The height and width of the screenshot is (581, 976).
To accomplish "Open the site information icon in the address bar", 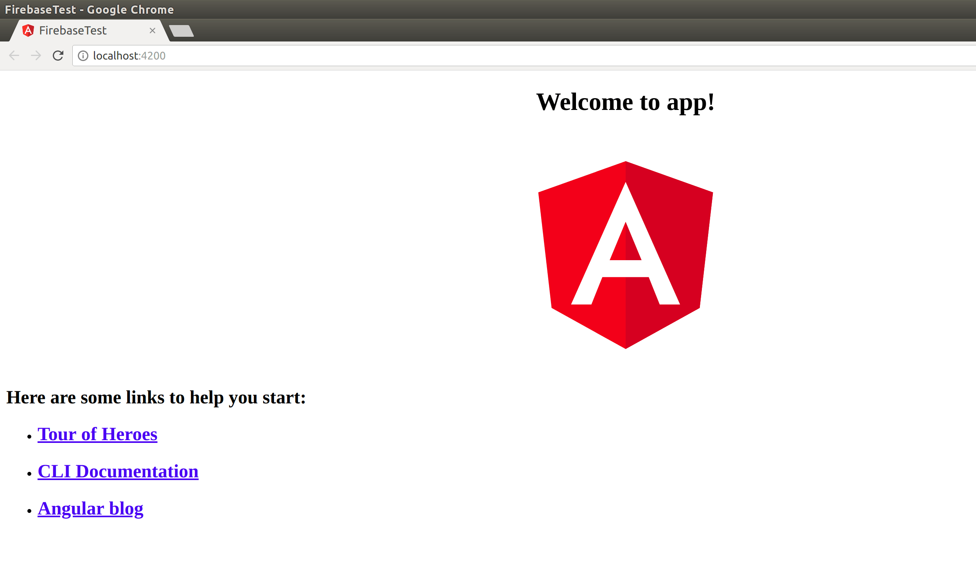I will tap(83, 56).
